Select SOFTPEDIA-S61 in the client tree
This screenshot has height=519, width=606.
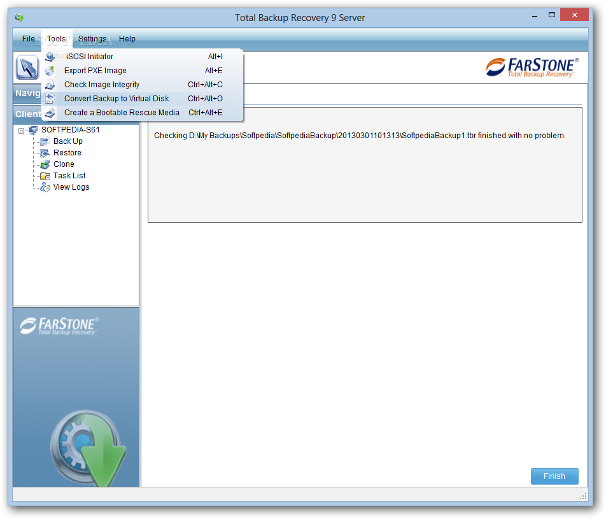point(70,130)
